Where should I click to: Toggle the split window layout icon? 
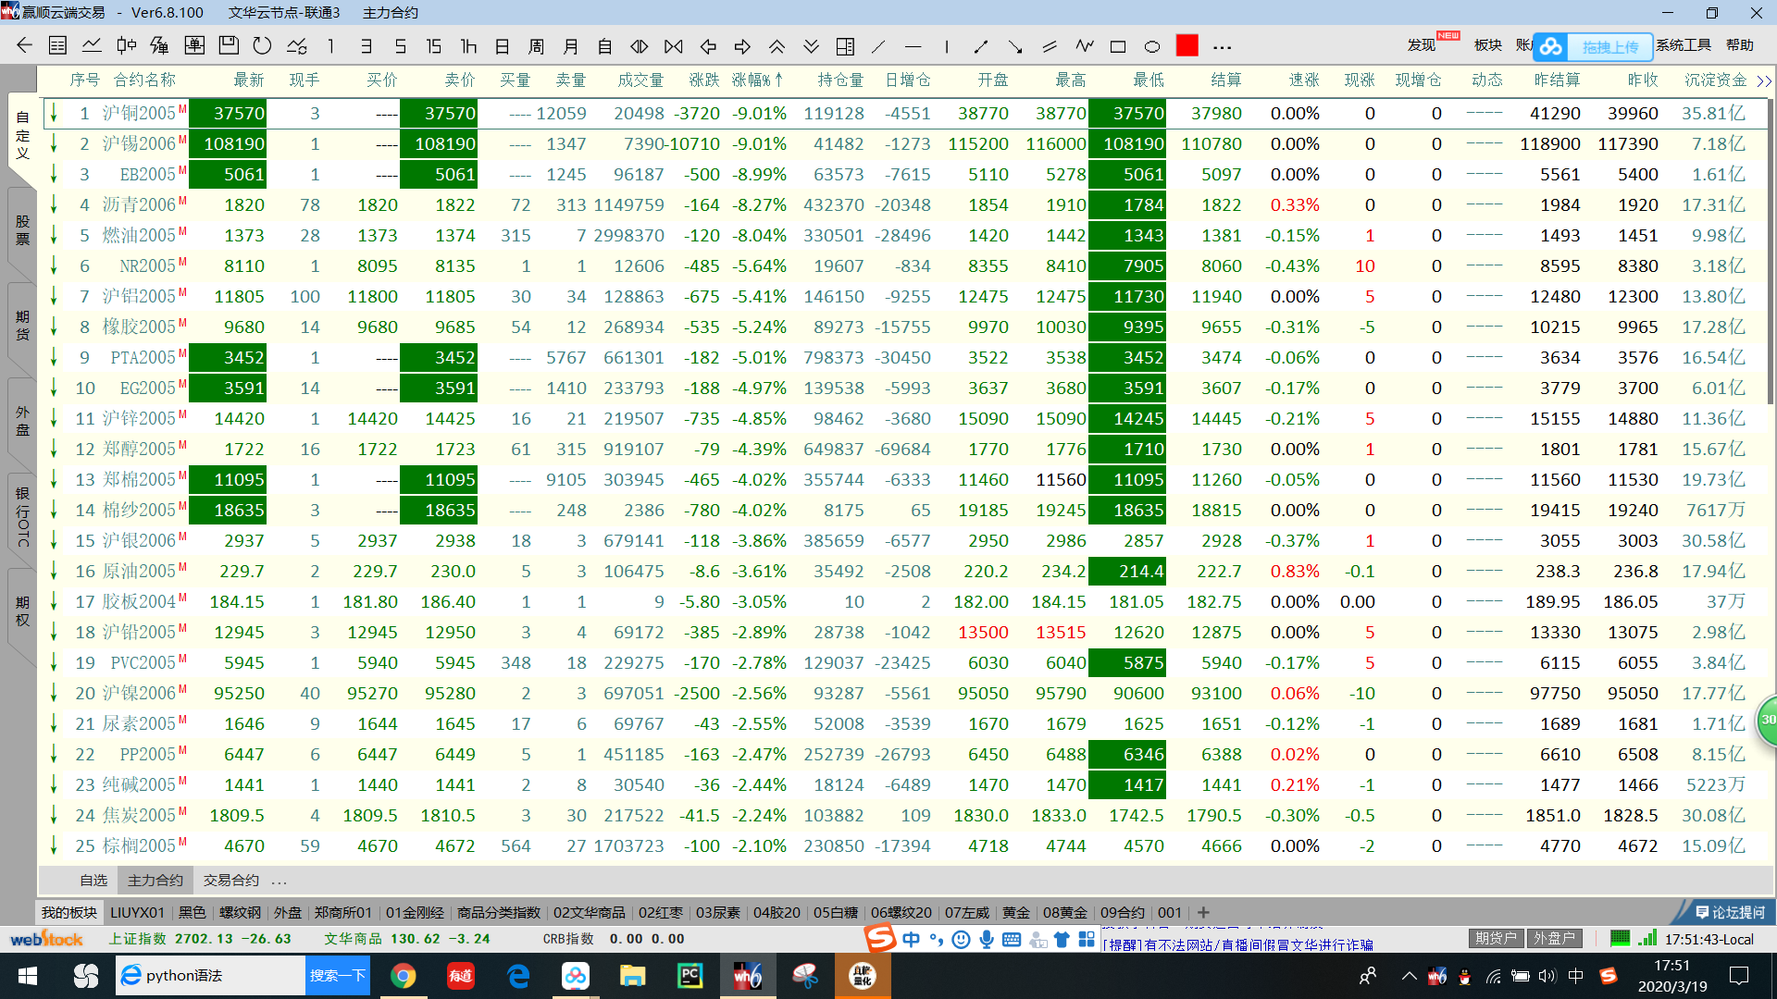845,45
